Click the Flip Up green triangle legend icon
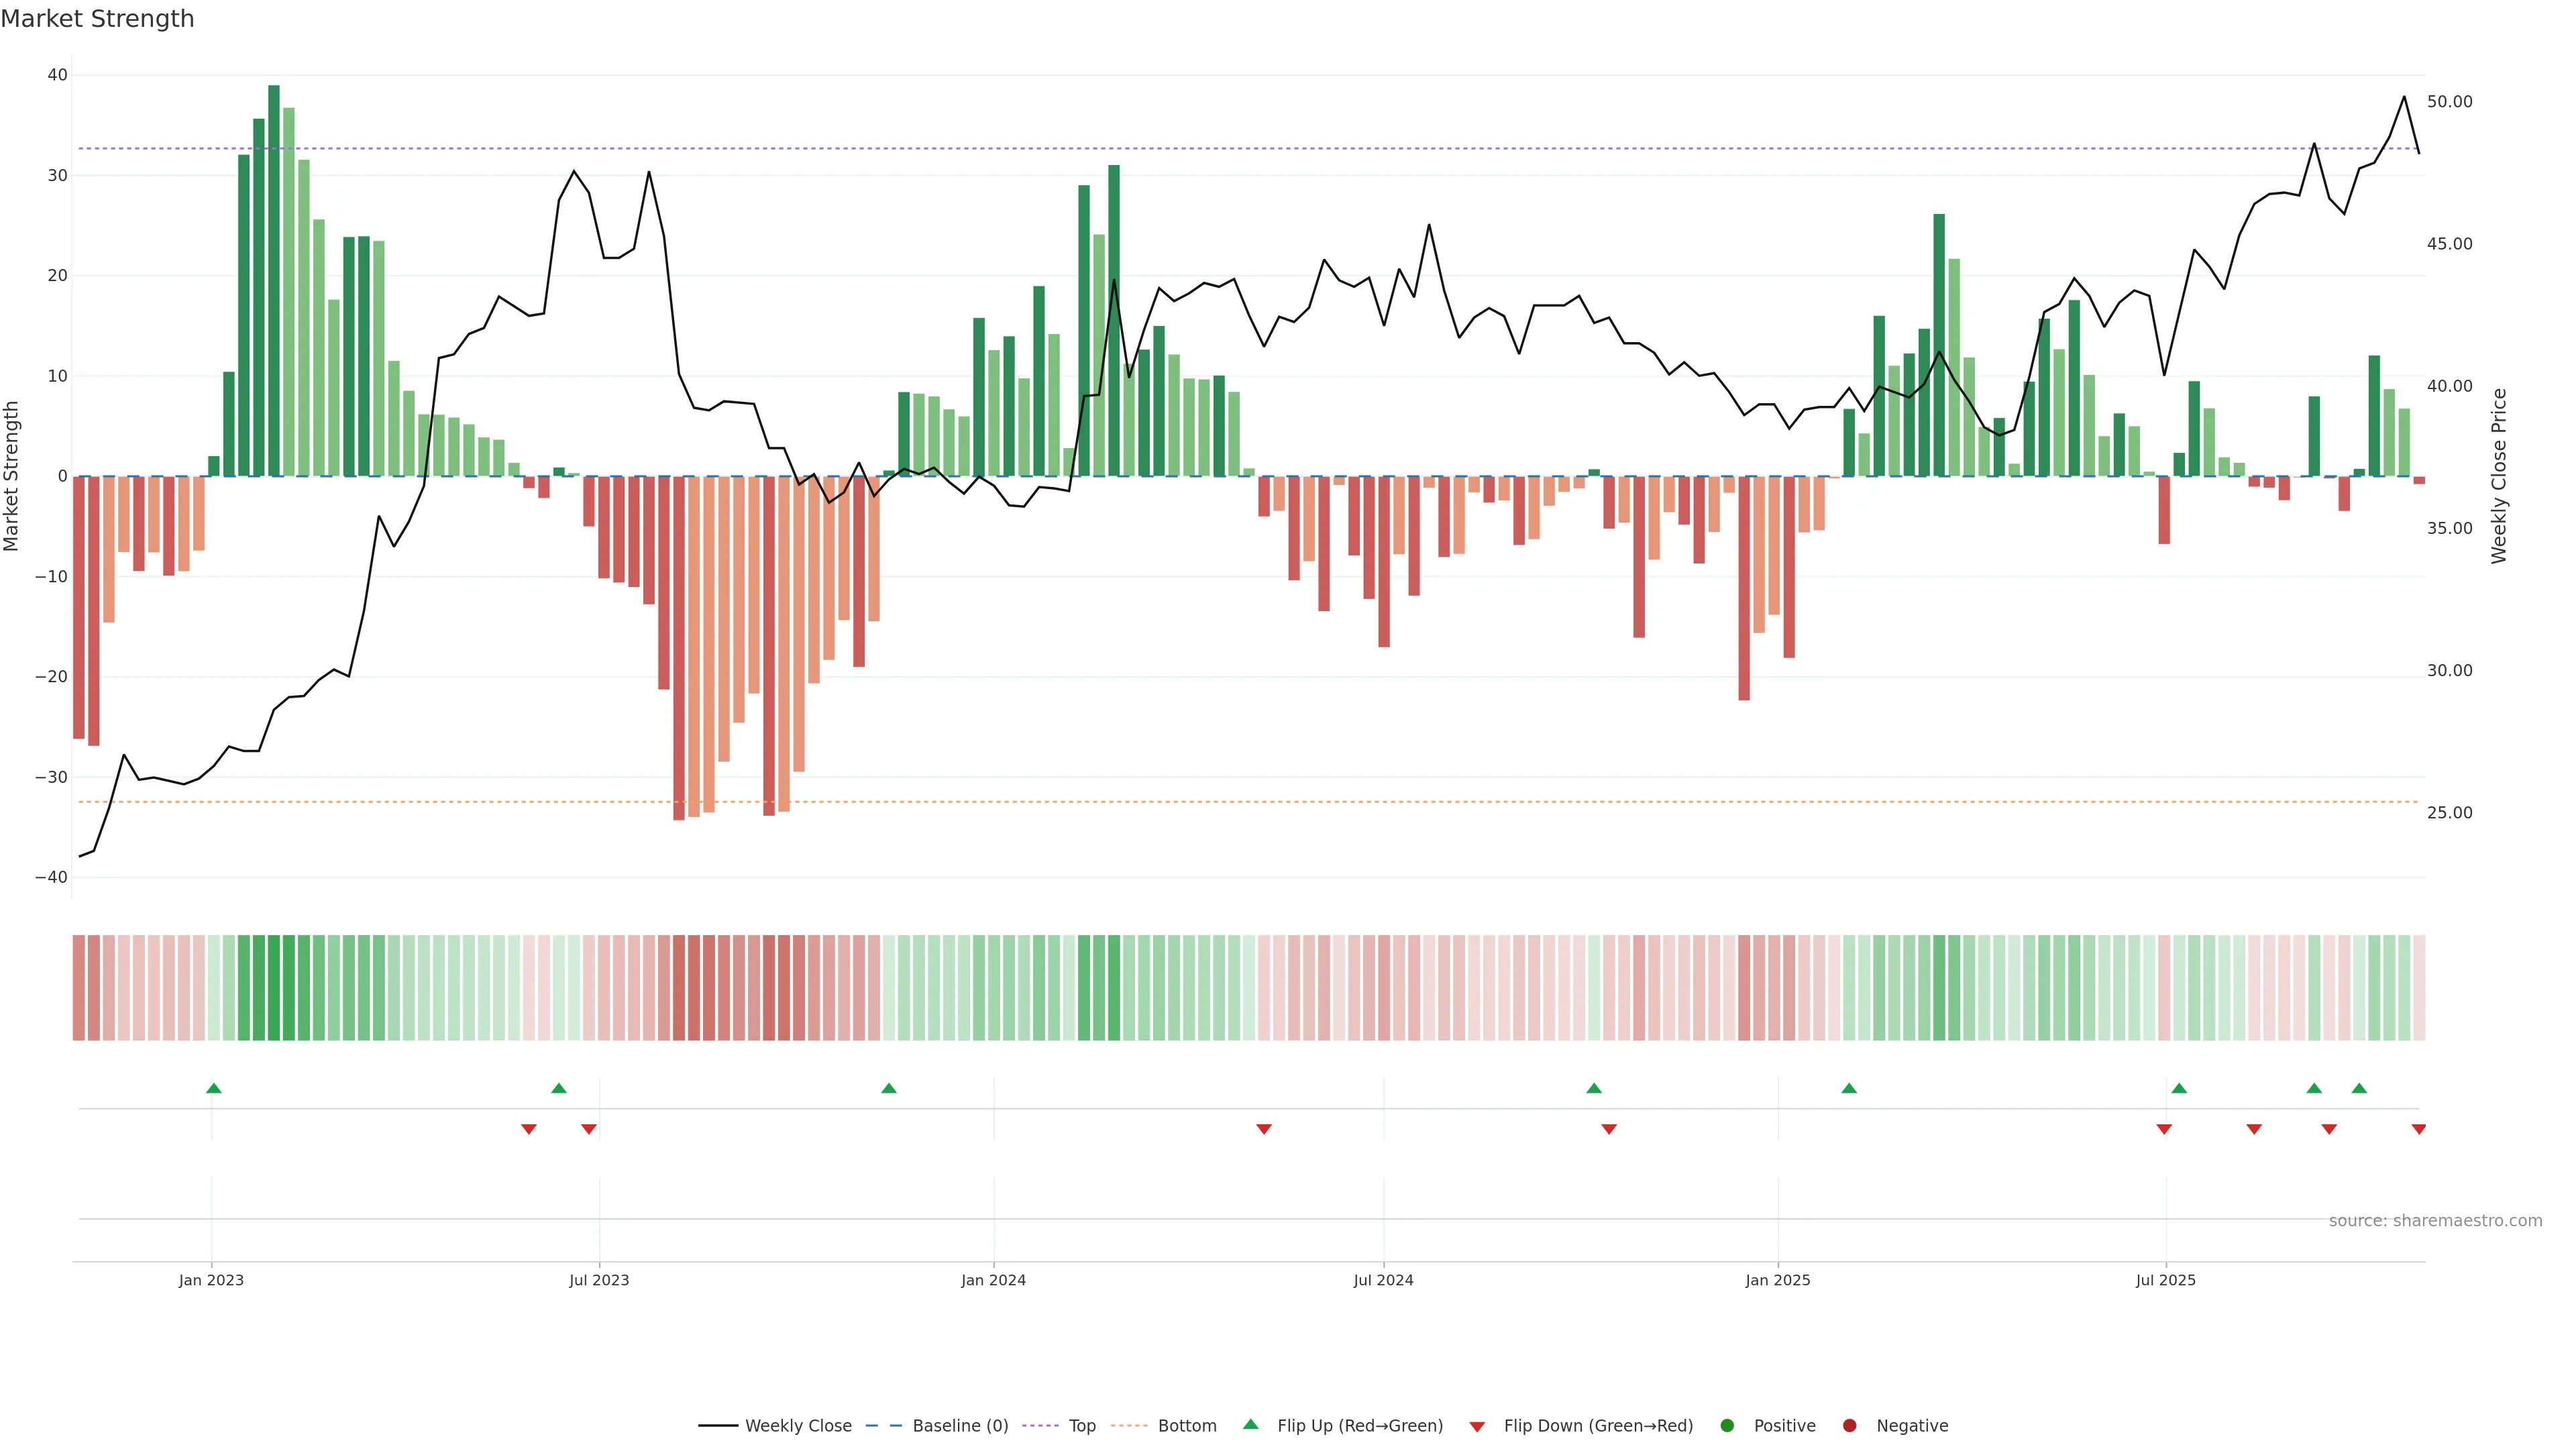 coord(1250,1424)
